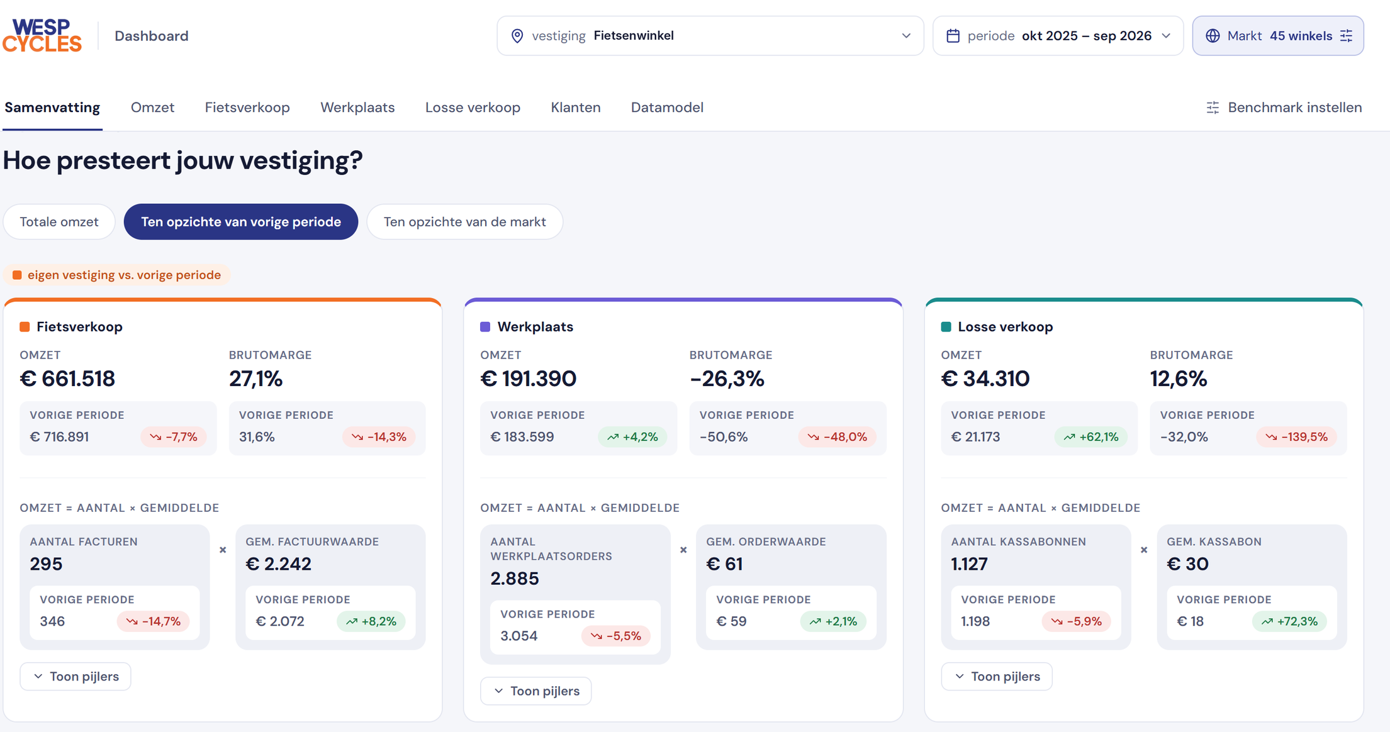
Task: Switch to the Samenvatting tab
Action: pos(52,108)
